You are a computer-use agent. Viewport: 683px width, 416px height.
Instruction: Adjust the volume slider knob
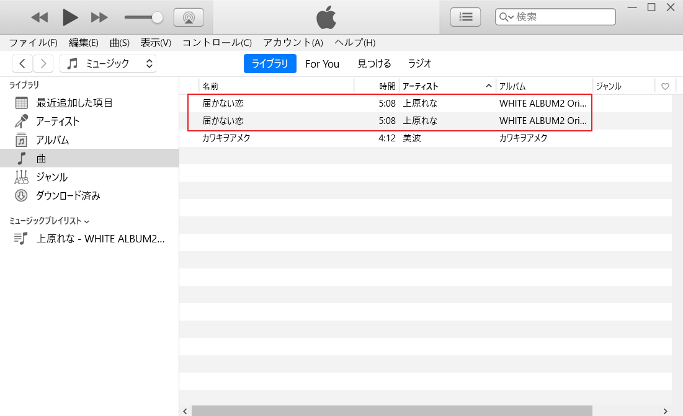coord(157,17)
